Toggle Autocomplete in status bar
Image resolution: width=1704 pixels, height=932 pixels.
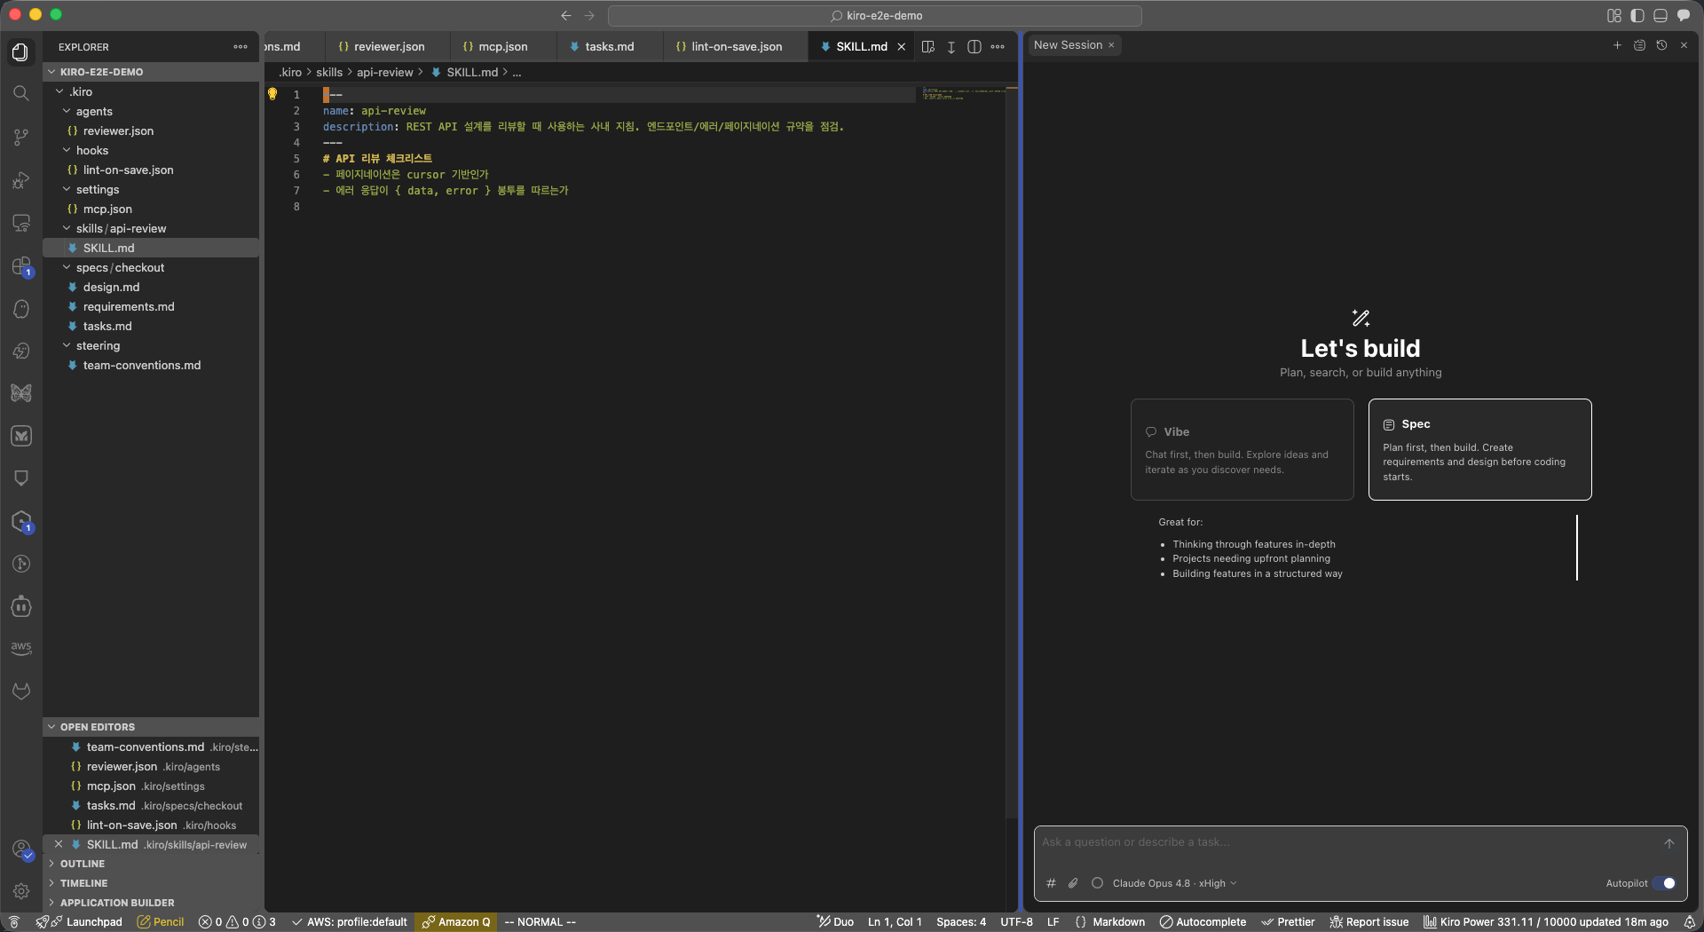click(1203, 922)
